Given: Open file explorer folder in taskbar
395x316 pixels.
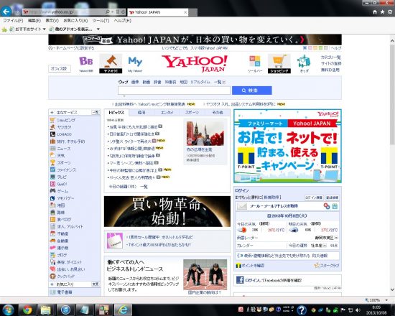Looking at the screenshot, I should pyautogui.click(x=46, y=310).
